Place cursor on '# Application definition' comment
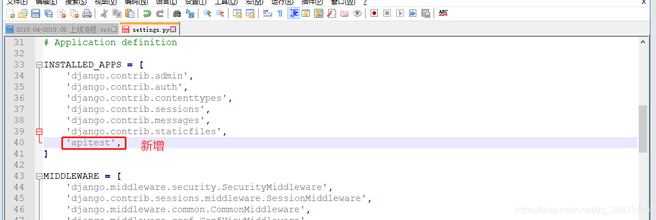 (110, 43)
